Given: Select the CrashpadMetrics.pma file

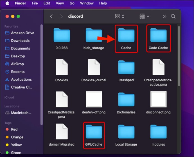Looking at the screenshot, I should pos(62,105).
